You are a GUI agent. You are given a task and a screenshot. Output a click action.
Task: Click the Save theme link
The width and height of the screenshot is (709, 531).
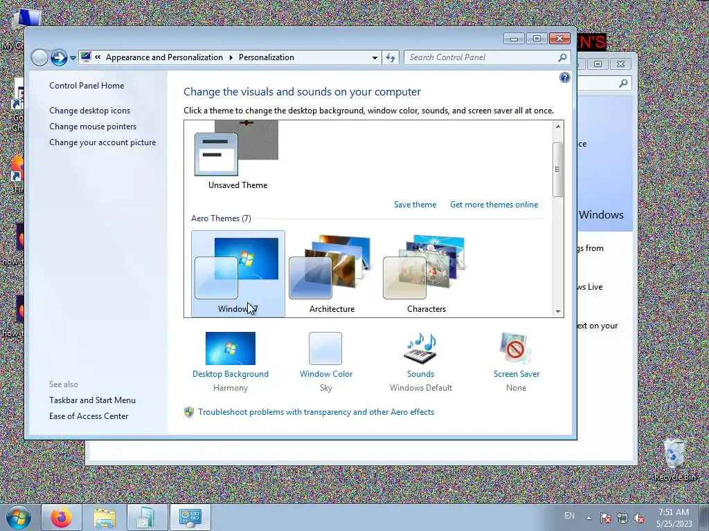pyautogui.click(x=415, y=205)
